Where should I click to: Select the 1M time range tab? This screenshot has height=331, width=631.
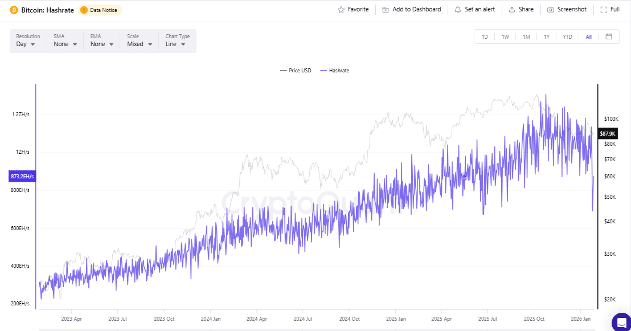[x=526, y=37]
